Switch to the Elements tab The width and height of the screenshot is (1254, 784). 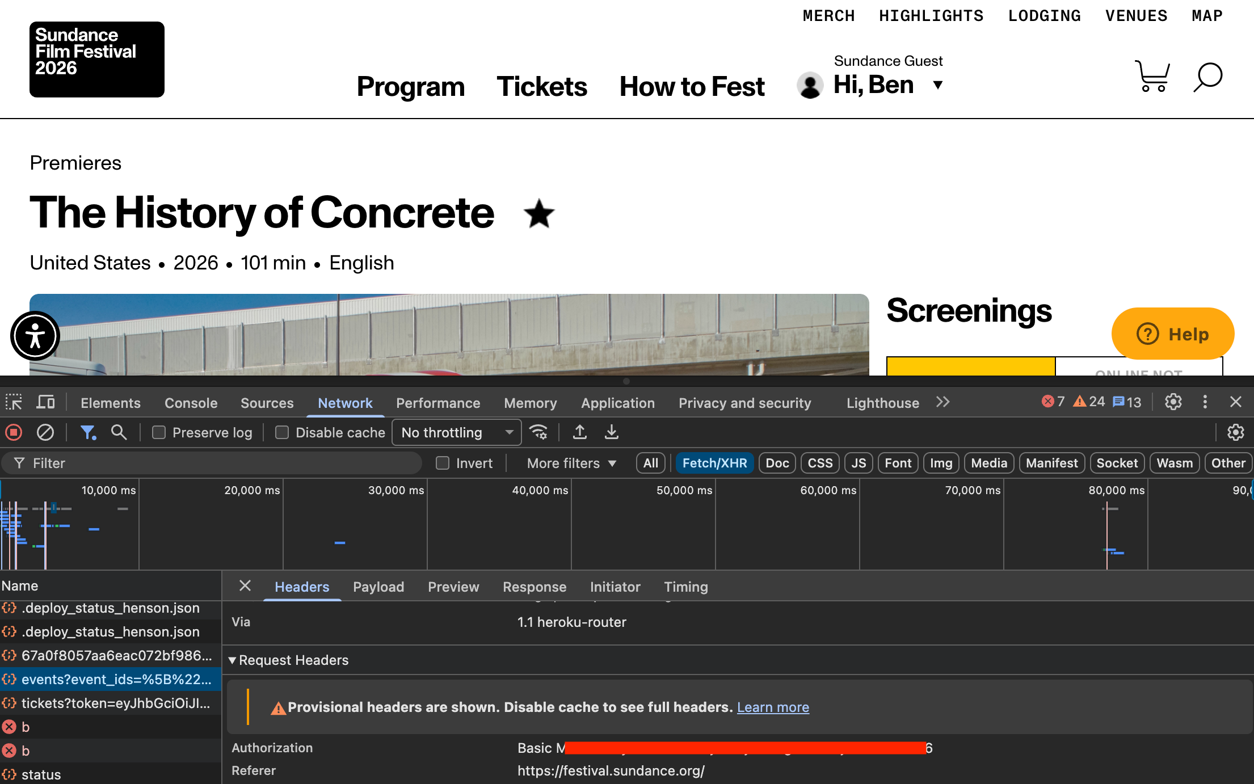point(111,403)
